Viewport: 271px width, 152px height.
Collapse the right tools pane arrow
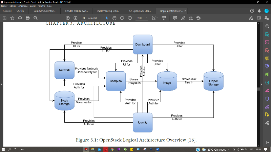click(261, 84)
